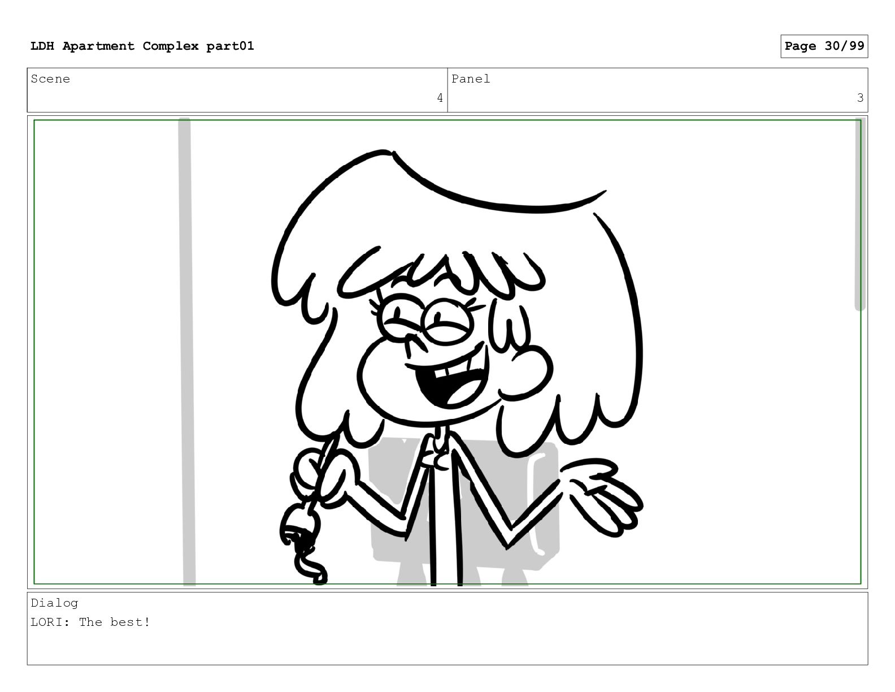Click the "Scene" header label
The width and height of the screenshot is (895, 692).
coord(51,79)
